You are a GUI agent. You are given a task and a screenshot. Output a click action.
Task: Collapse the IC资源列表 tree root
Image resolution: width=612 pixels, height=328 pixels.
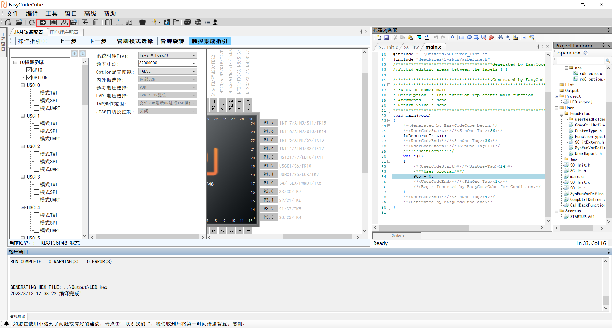coord(15,62)
